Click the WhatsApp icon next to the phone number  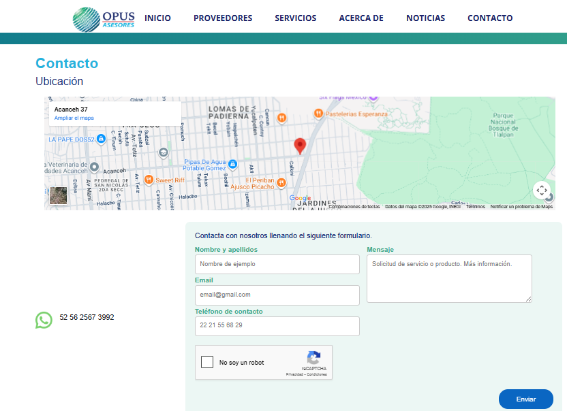click(44, 319)
